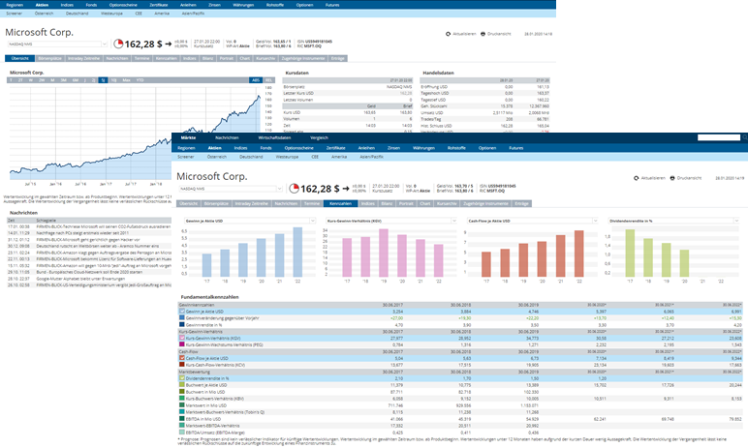Click the Microsoft Corp. price chart area
748x448 pixels.
click(x=135, y=134)
